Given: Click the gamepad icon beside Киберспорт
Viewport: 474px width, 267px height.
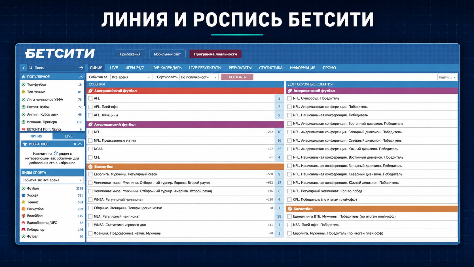Looking at the screenshot, I should click(24, 230).
